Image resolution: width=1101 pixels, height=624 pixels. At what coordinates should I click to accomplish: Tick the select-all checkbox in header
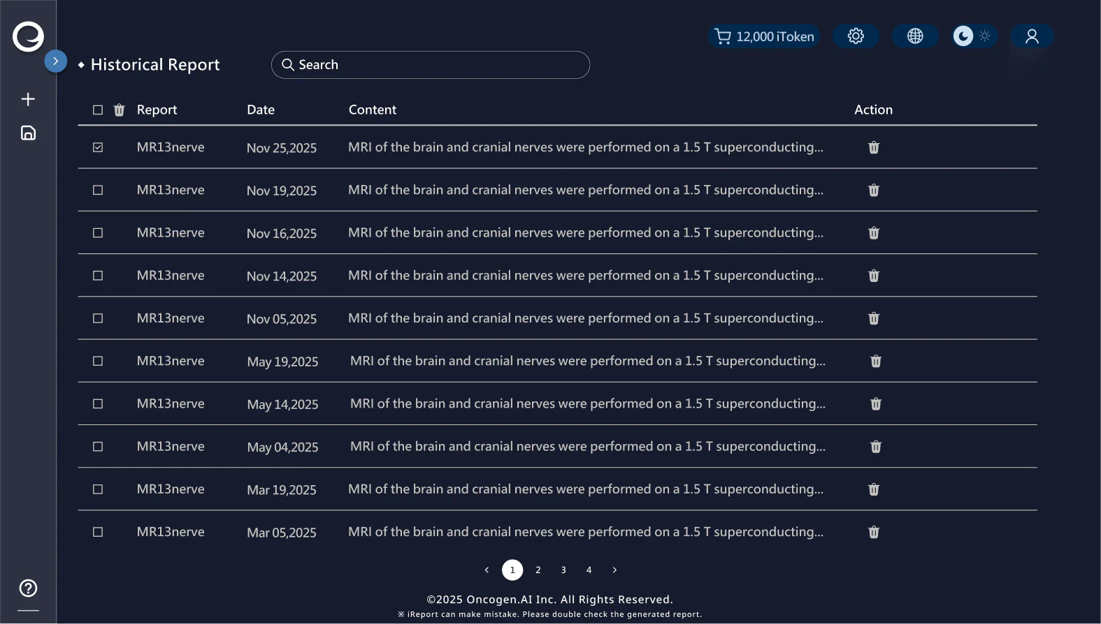pyautogui.click(x=98, y=110)
